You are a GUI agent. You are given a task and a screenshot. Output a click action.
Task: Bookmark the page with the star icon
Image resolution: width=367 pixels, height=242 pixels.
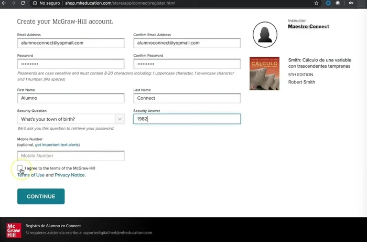click(x=316, y=3)
